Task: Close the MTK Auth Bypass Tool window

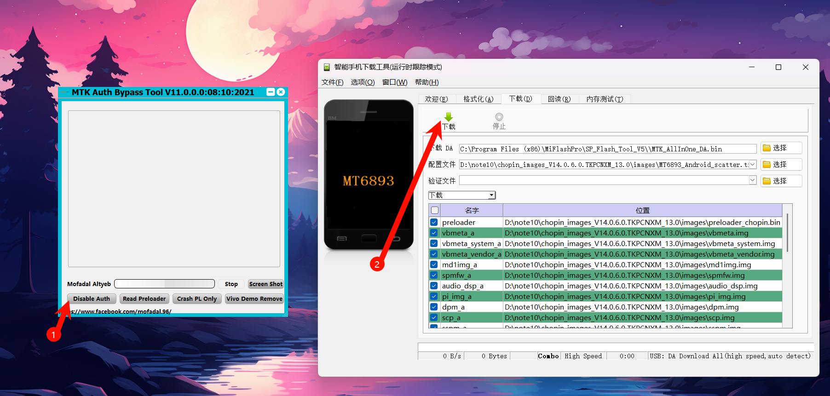Action: (x=281, y=92)
